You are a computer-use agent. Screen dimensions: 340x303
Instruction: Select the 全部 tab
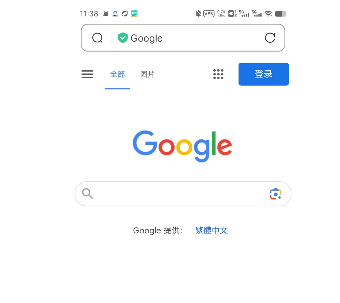pyautogui.click(x=117, y=74)
